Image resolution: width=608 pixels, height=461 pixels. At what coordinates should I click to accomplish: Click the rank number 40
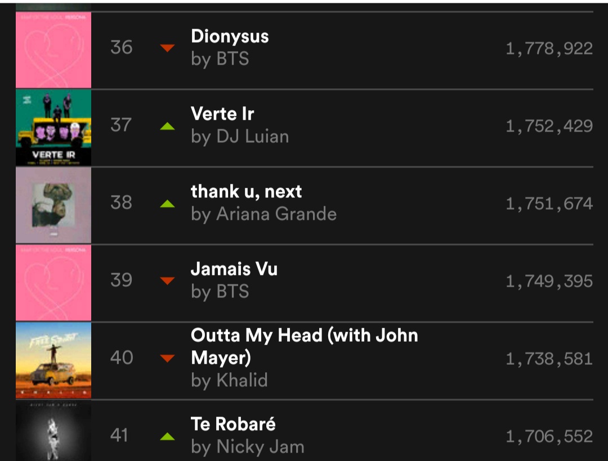(x=122, y=358)
